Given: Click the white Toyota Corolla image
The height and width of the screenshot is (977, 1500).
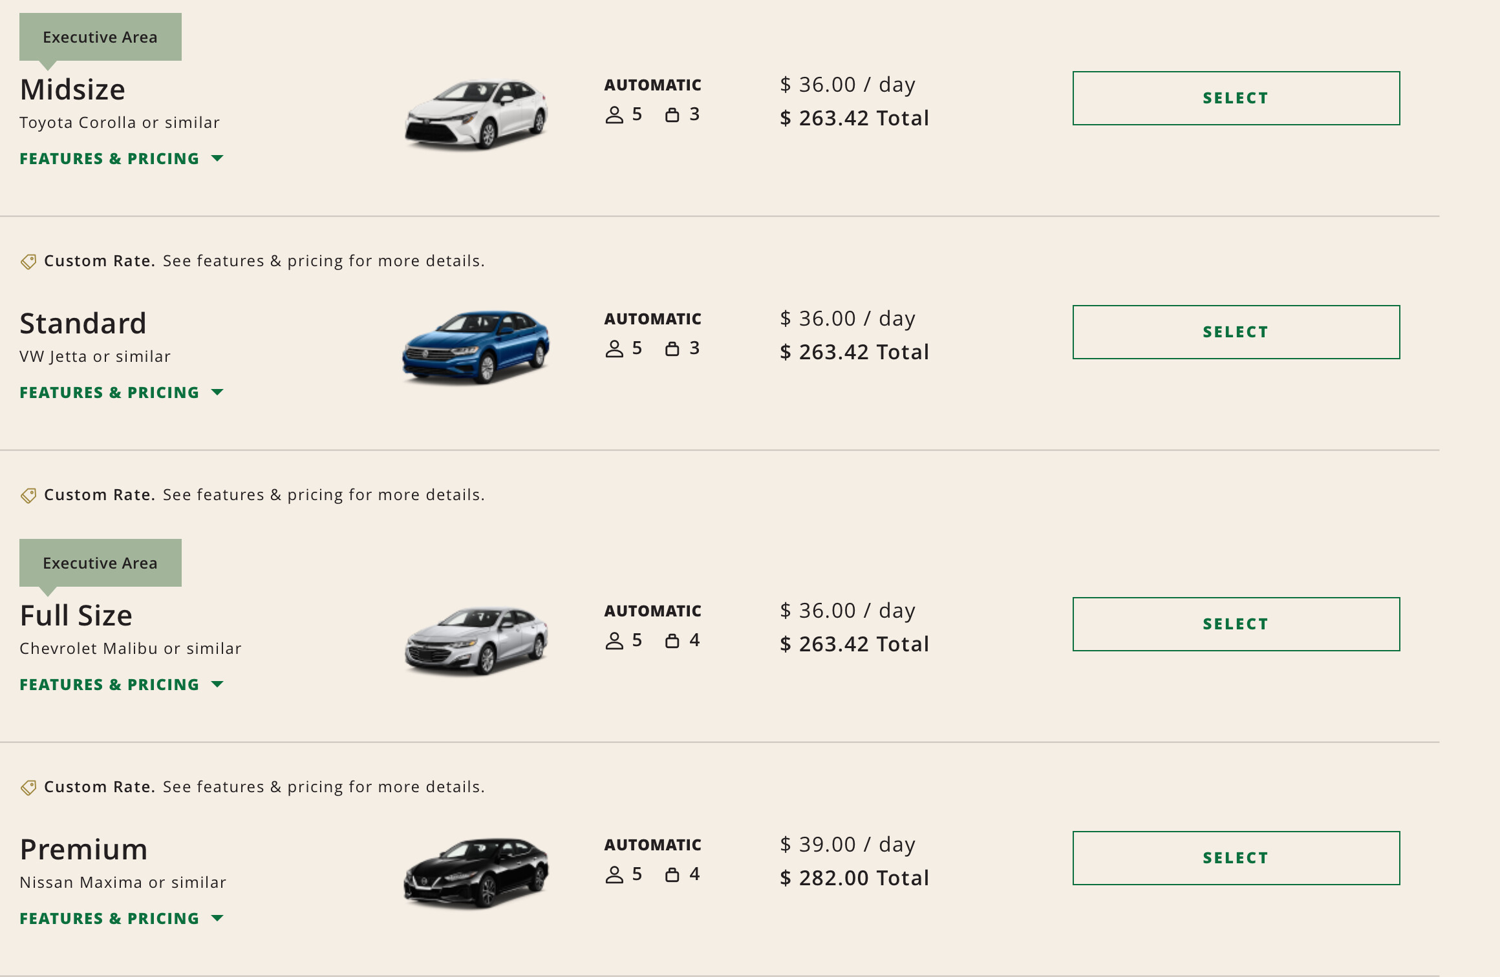Looking at the screenshot, I should point(477,114).
